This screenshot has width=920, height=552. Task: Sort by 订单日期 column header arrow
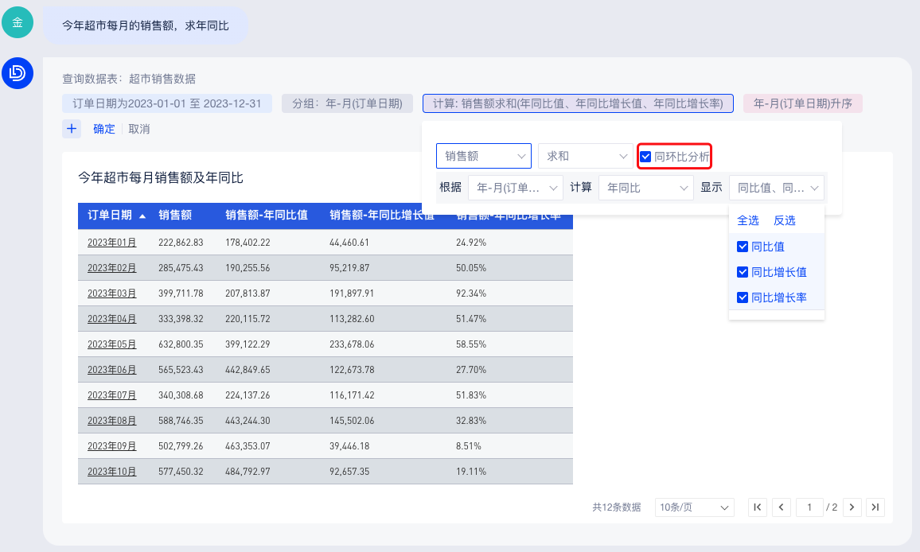click(x=142, y=216)
